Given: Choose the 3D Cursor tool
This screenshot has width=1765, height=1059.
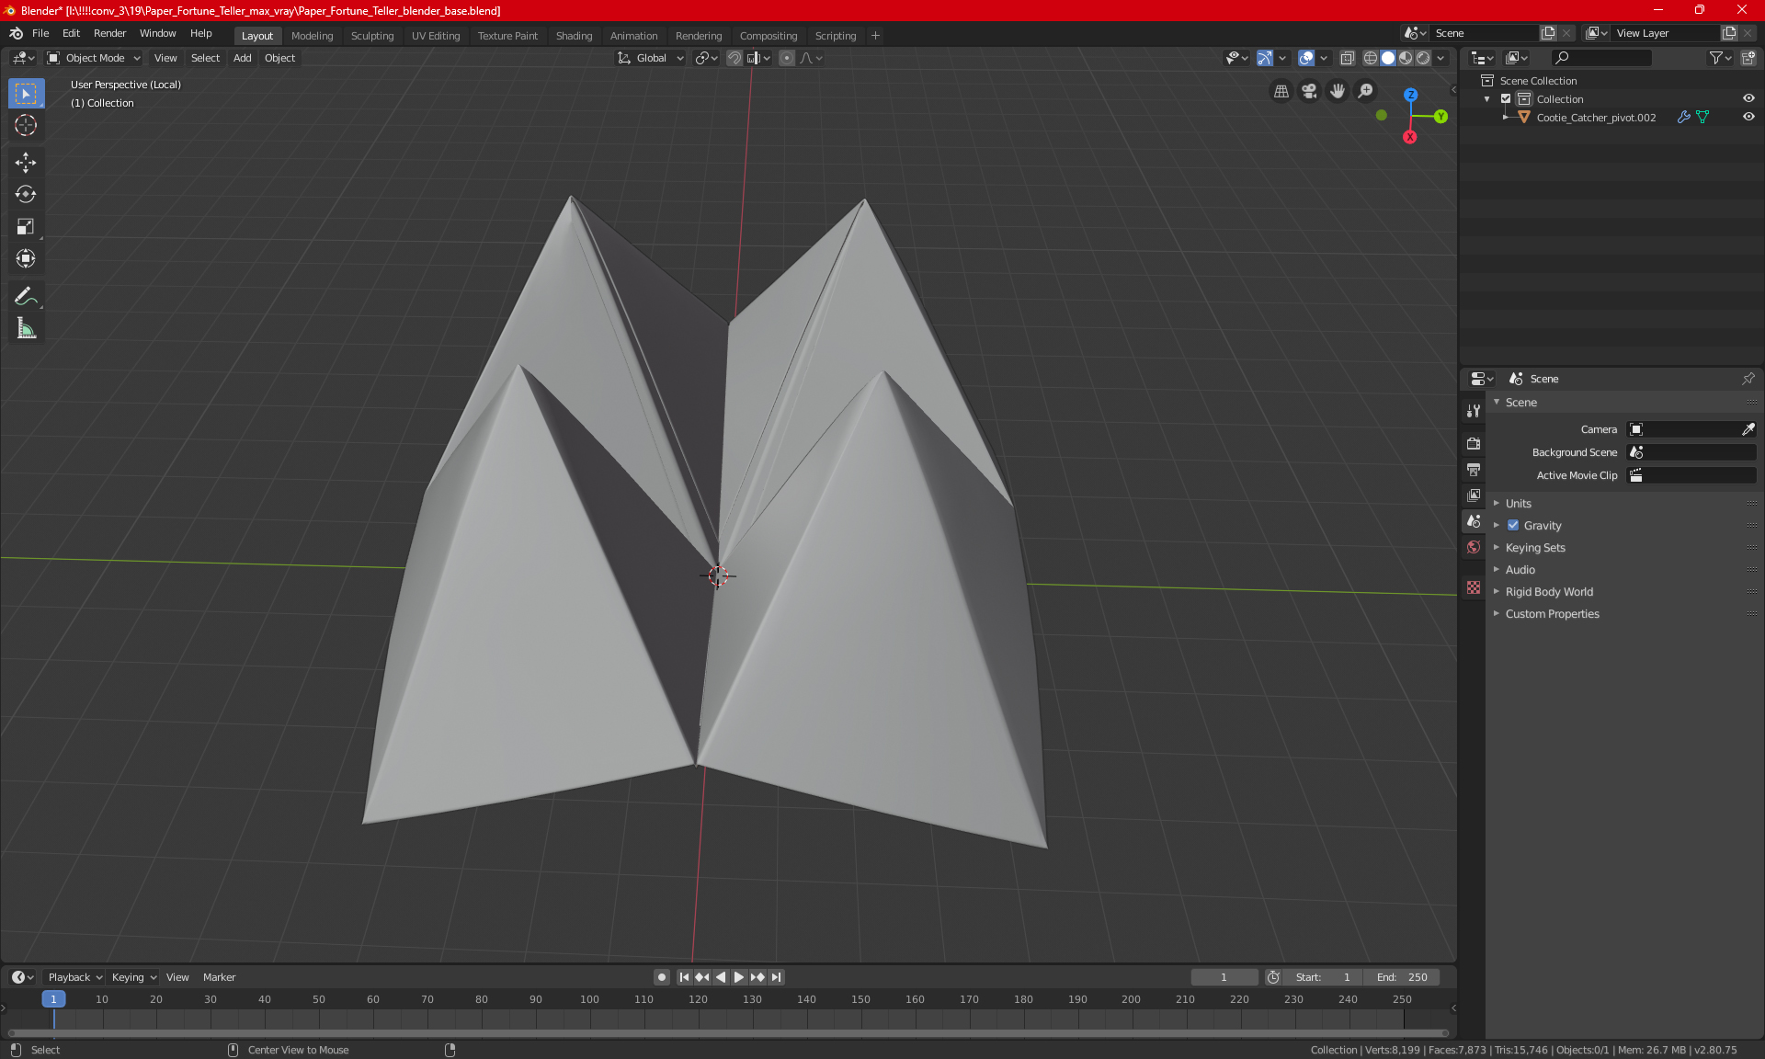Looking at the screenshot, I should pyautogui.click(x=26, y=125).
